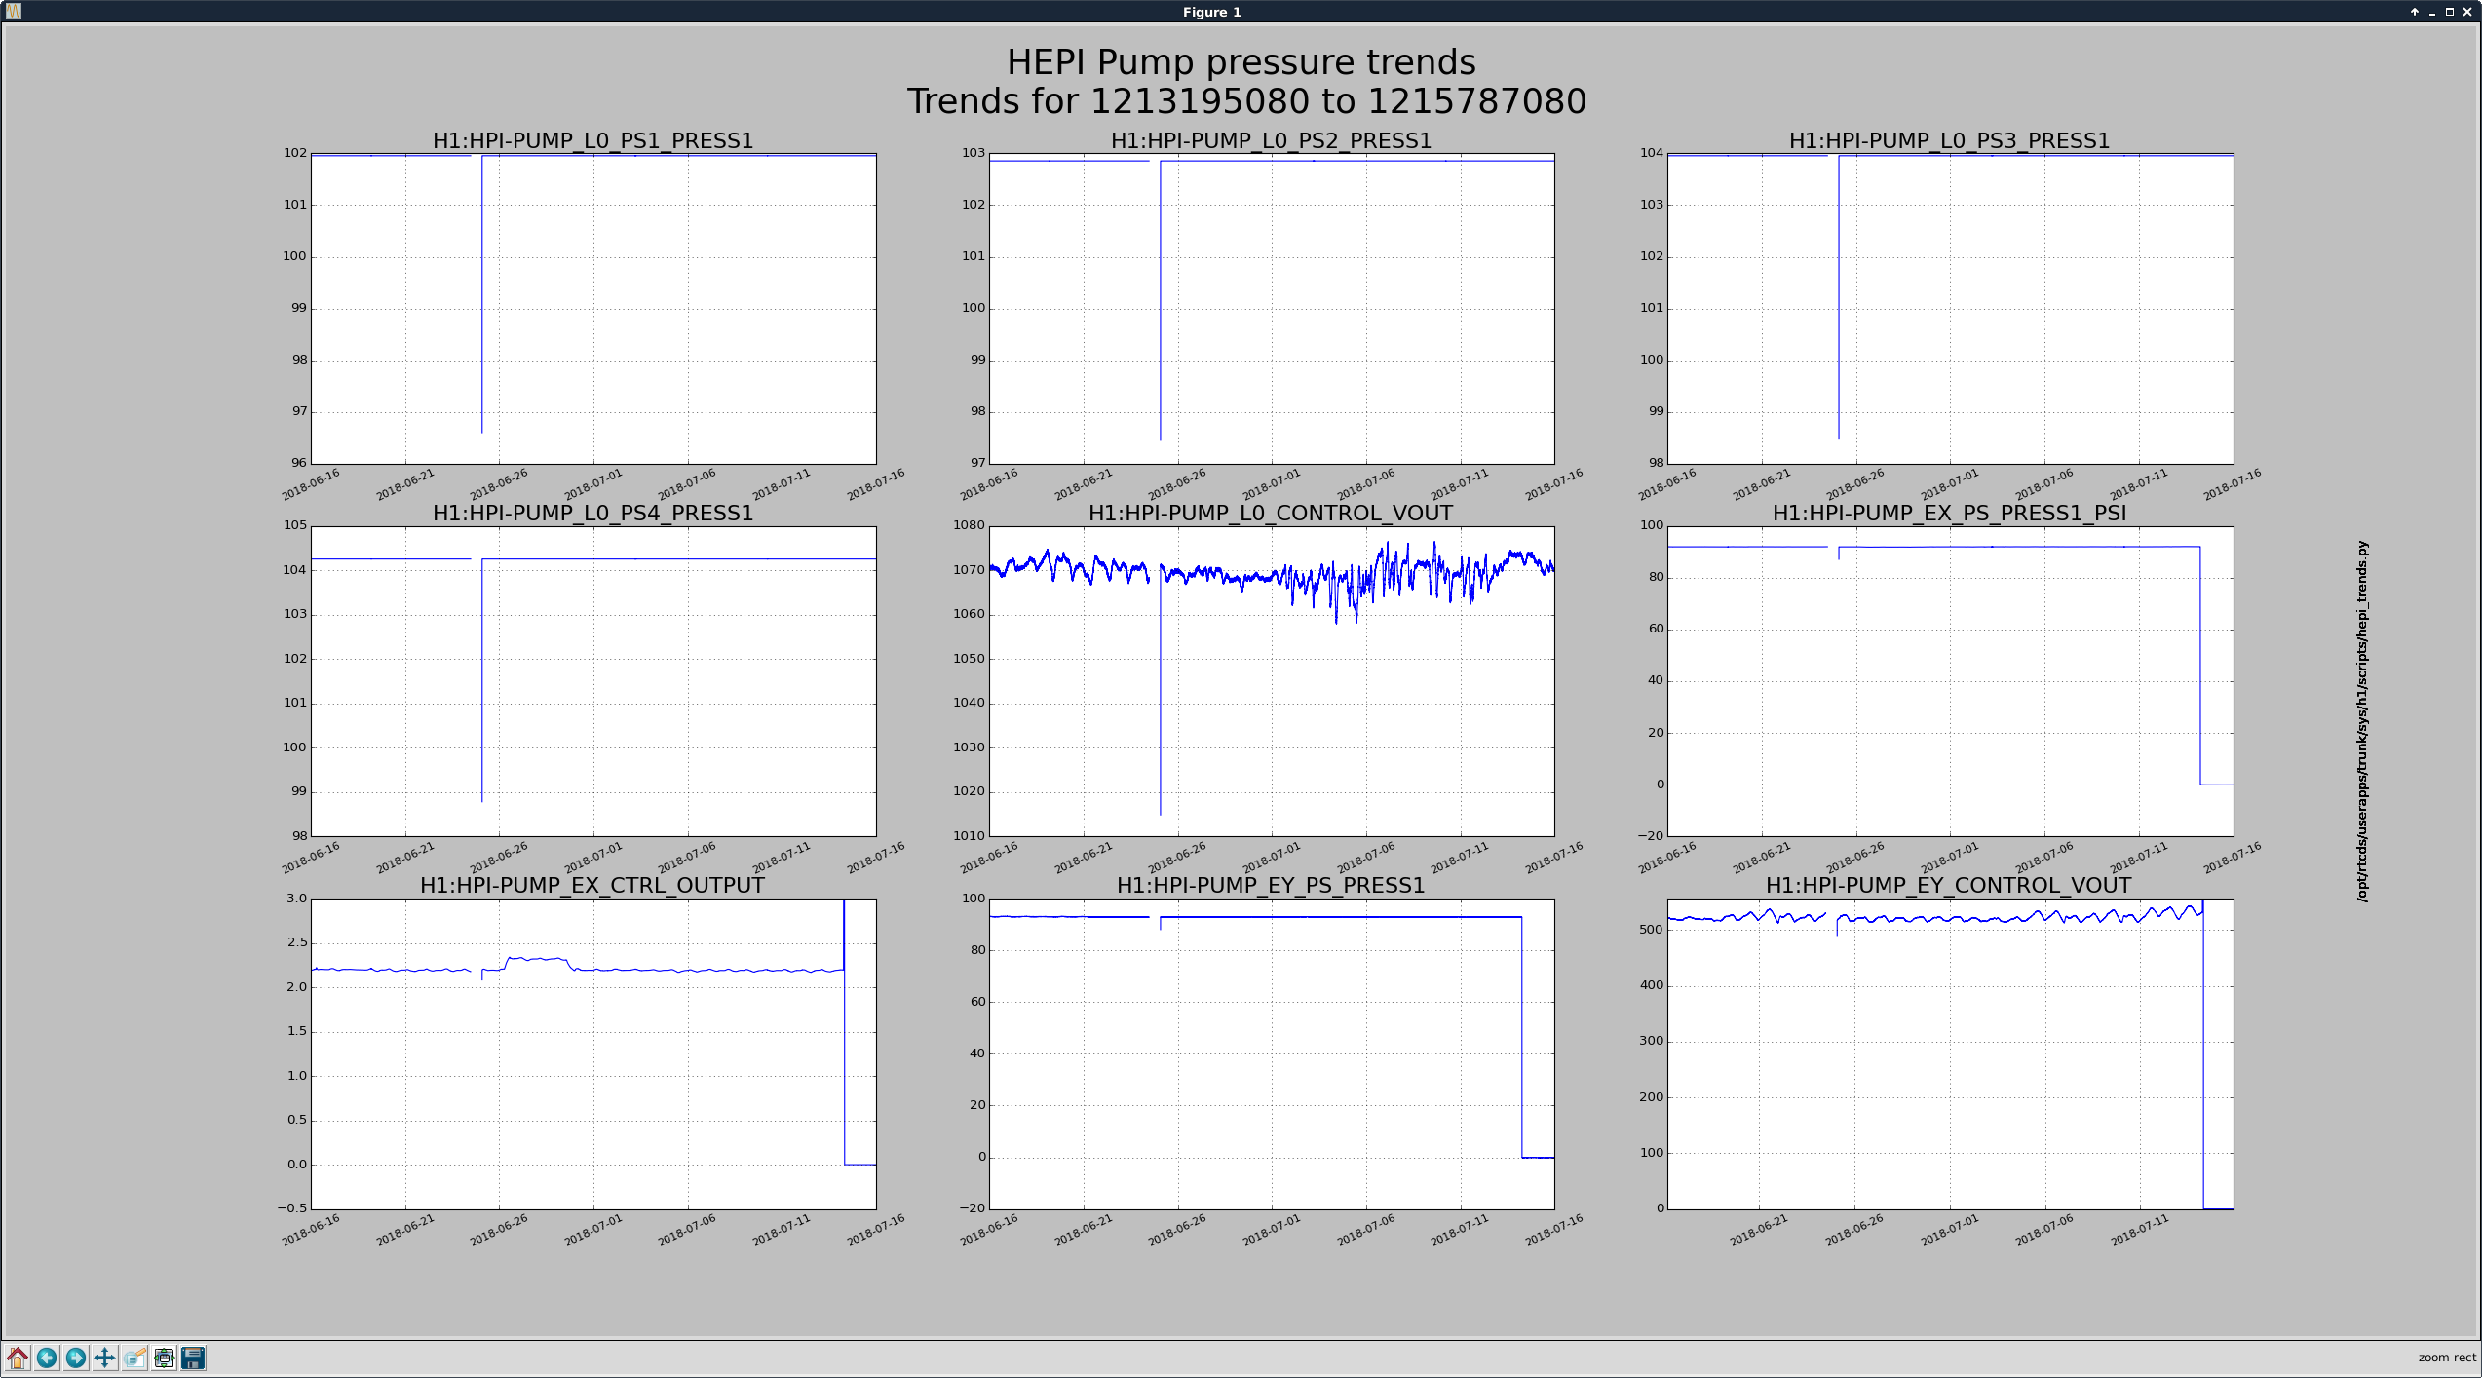Click the −0.5 y-axis label in EX_CTRL_OUTPUT plot
Viewport: 2482px width, 1378px height.
[x=292, y=1208]
